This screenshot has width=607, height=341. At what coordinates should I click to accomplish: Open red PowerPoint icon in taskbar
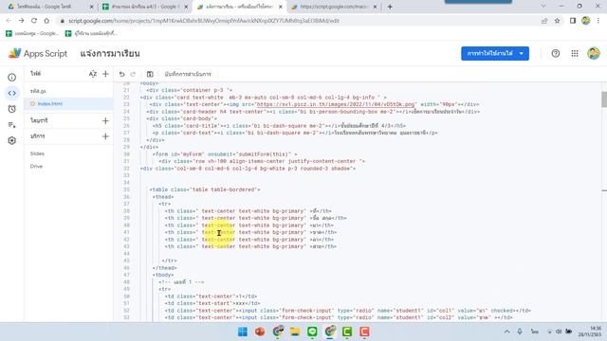coord(260,332)
